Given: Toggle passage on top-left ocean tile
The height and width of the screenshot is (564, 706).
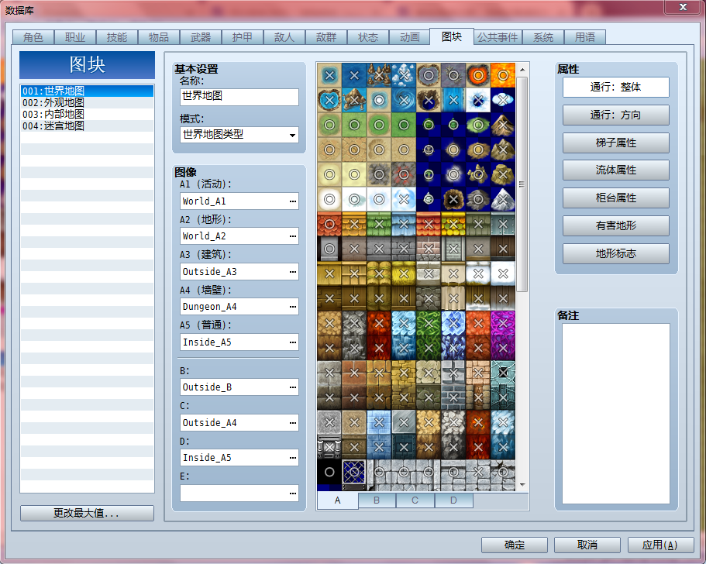Looking at the screenshot, I should (x=329, y=75).
